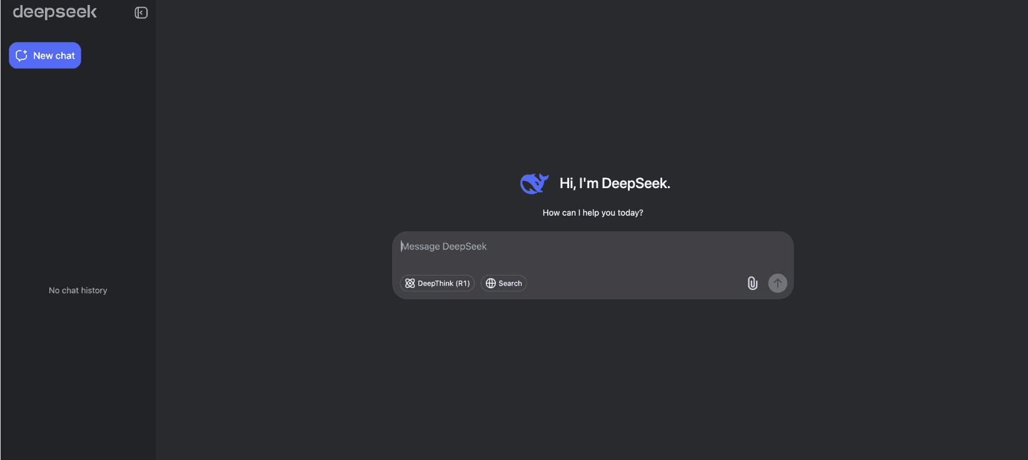Click "How can I help you today?" text
This screenshot has height=460, width=1028.
tap(593, 213)
